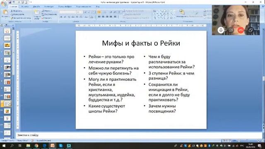Switch to Вид ribbon tab

point(98,7)
